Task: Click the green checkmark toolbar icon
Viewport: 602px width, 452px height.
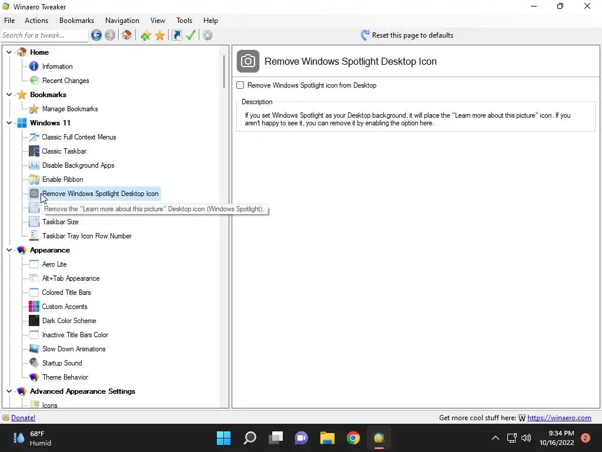Action: (x=190, y=35)
